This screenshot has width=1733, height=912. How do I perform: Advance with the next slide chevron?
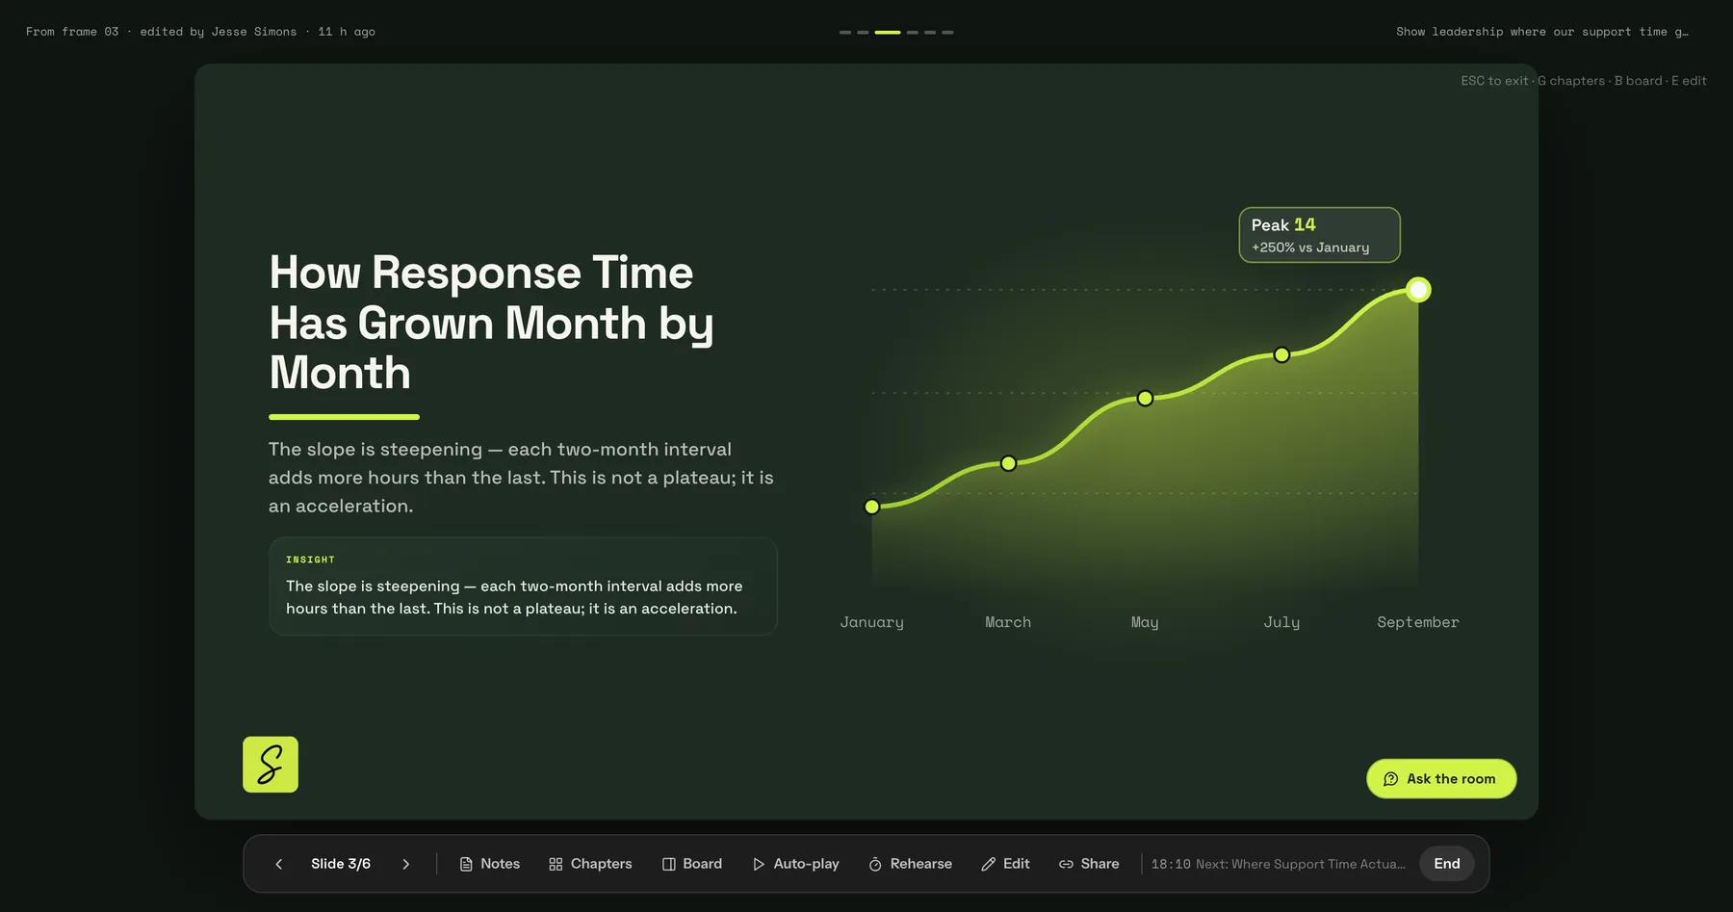coord(406,864)
